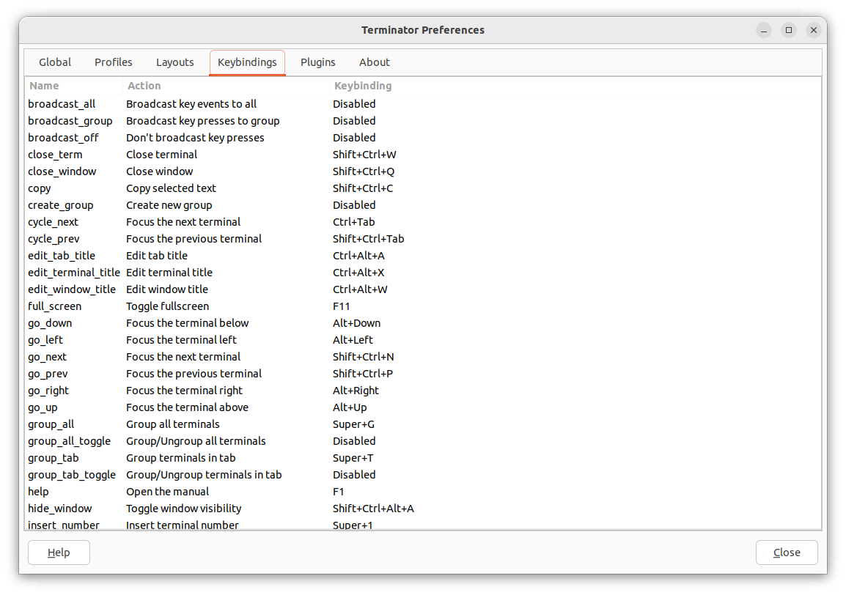The height and width of the screenshot is (595, 846).
Task: Close the window with title bar X
Action: [x=814, y=30]
